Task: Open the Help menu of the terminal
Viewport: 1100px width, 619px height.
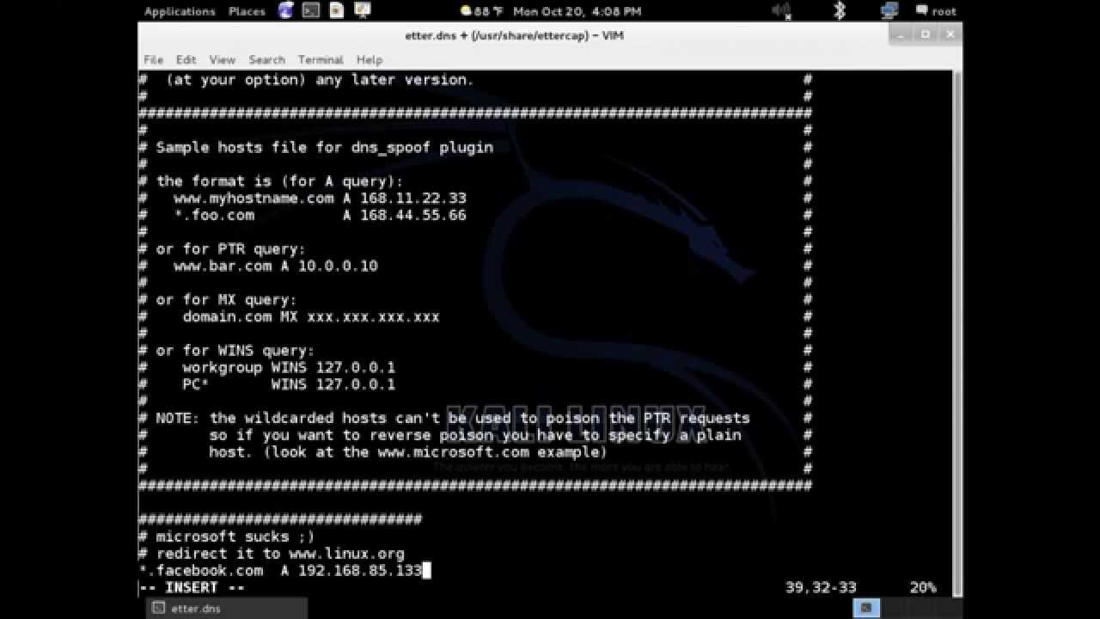Action: pos(369,59)
